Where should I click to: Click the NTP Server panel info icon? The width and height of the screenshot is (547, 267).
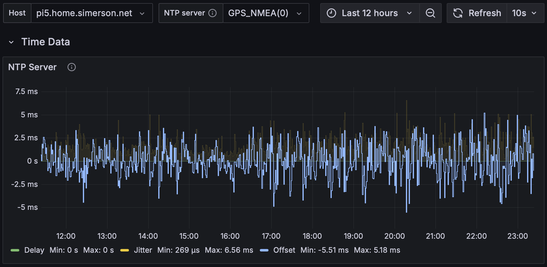(x=72, y=67)
